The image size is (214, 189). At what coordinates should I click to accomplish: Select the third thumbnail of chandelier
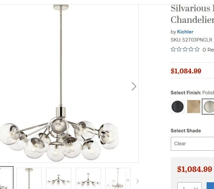(x=59, y=178)
